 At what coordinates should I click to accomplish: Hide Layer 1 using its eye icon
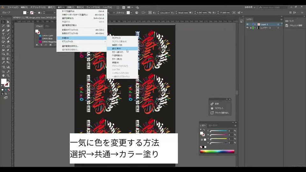point(247,25)
